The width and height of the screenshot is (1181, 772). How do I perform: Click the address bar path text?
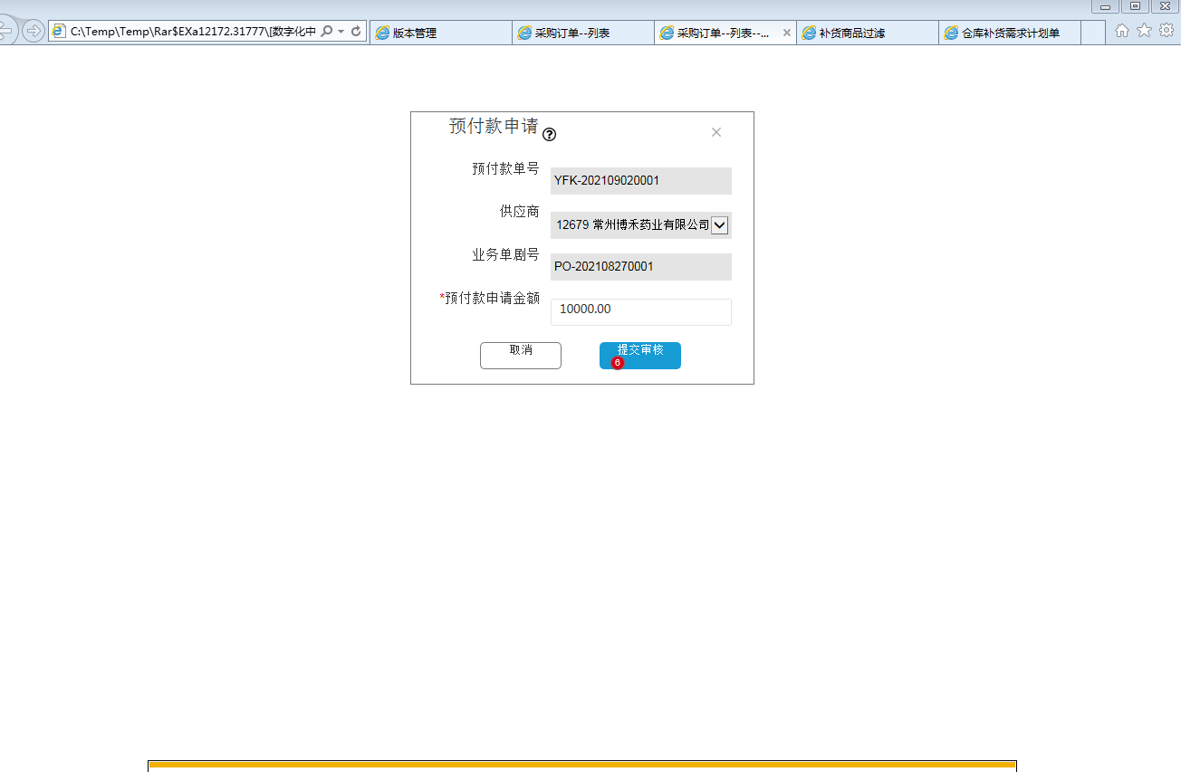coord(194,32)
